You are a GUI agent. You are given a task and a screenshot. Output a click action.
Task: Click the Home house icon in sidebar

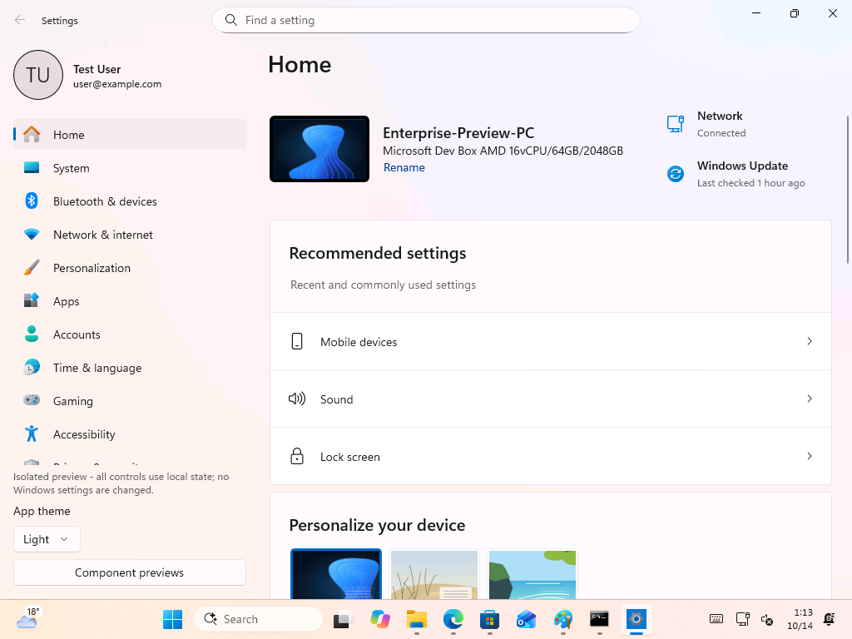point(32,134)
